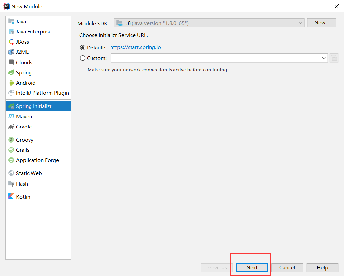344x276 pixels.
Task: Pick the IntelliJ Platform Plugin icon
Action: click(11, 93)
